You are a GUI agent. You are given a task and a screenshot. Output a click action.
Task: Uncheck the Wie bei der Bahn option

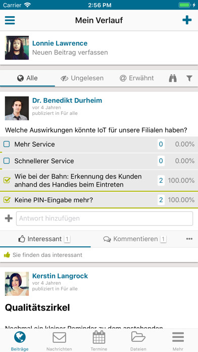coord(7,180)
